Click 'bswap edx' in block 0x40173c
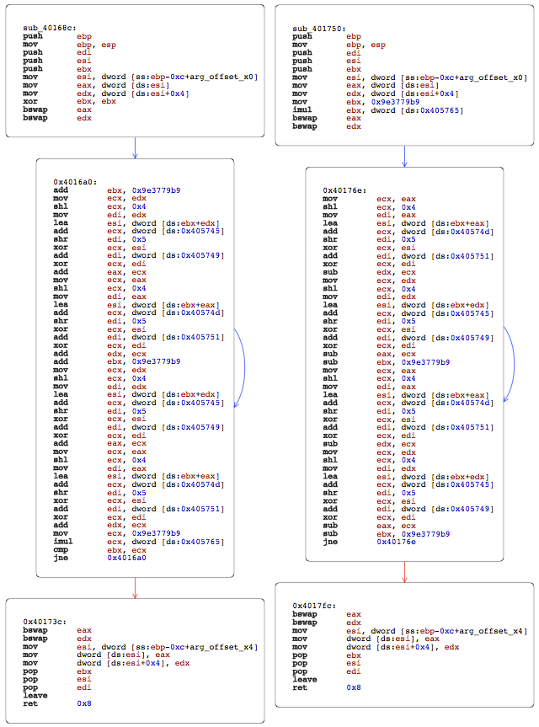Screen dimensions: 539x727 point(57,639)
